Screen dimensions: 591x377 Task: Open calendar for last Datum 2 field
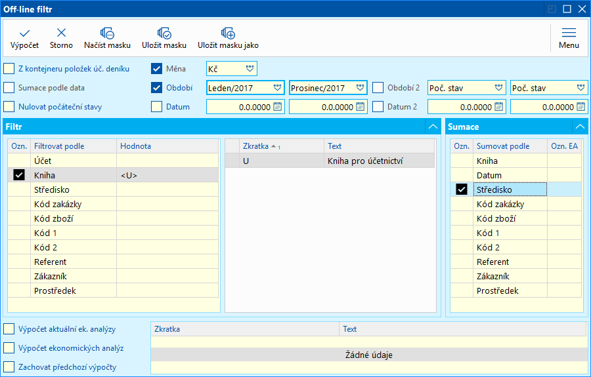point(580,107)
